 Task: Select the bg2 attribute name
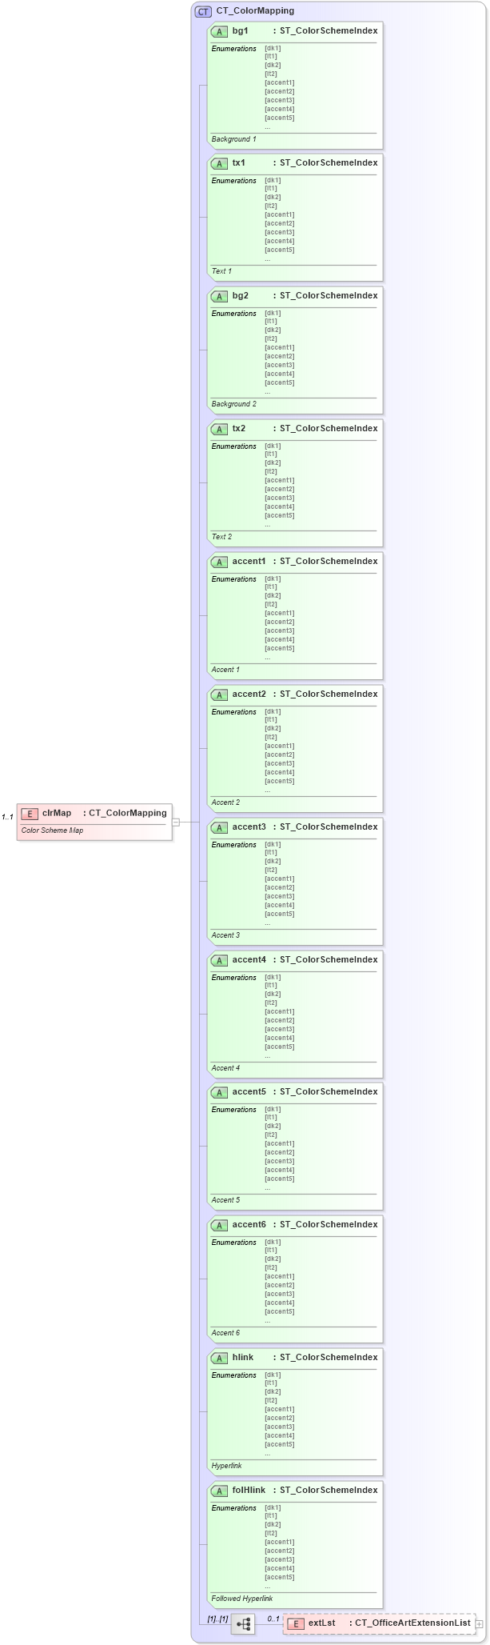[241, 295]
